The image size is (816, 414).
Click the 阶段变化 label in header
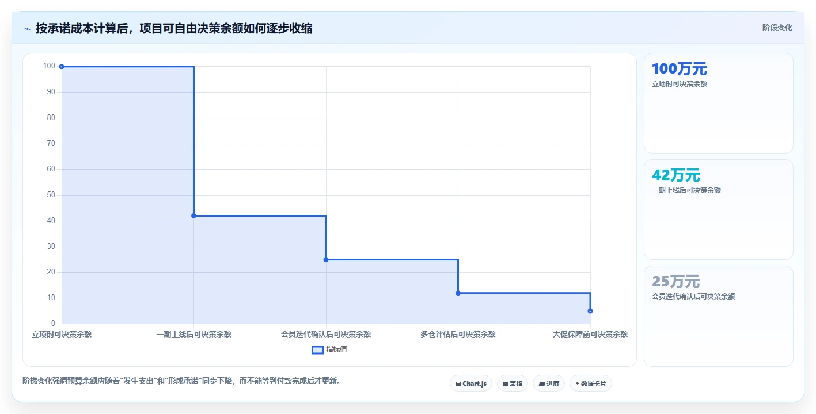click(x=777, y=28)
